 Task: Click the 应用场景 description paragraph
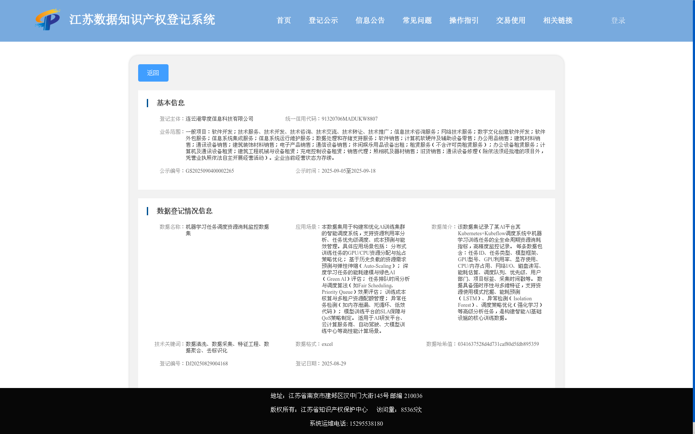click(x=365, y=279)
